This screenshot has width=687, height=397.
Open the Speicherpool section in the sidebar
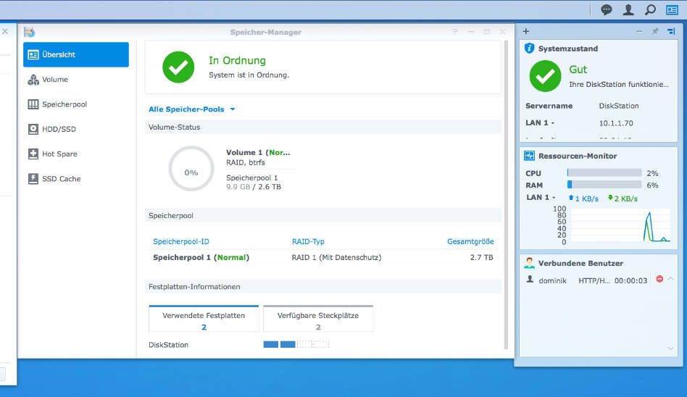pyautogui.click(x=76, y=104)
